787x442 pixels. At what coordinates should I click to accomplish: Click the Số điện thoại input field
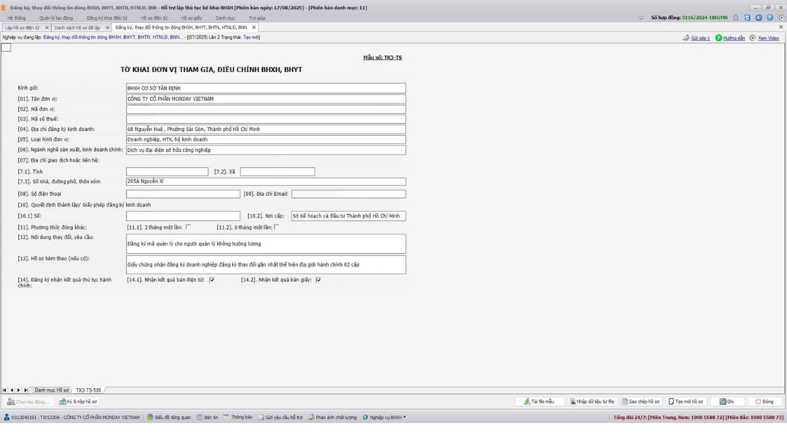pyautogui.click(x=183, y=194)
